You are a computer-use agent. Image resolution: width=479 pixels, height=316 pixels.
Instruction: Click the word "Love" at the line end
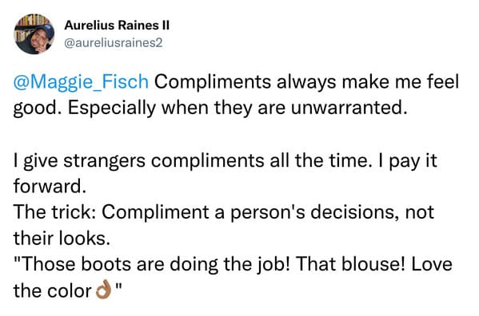coord(432,264)
